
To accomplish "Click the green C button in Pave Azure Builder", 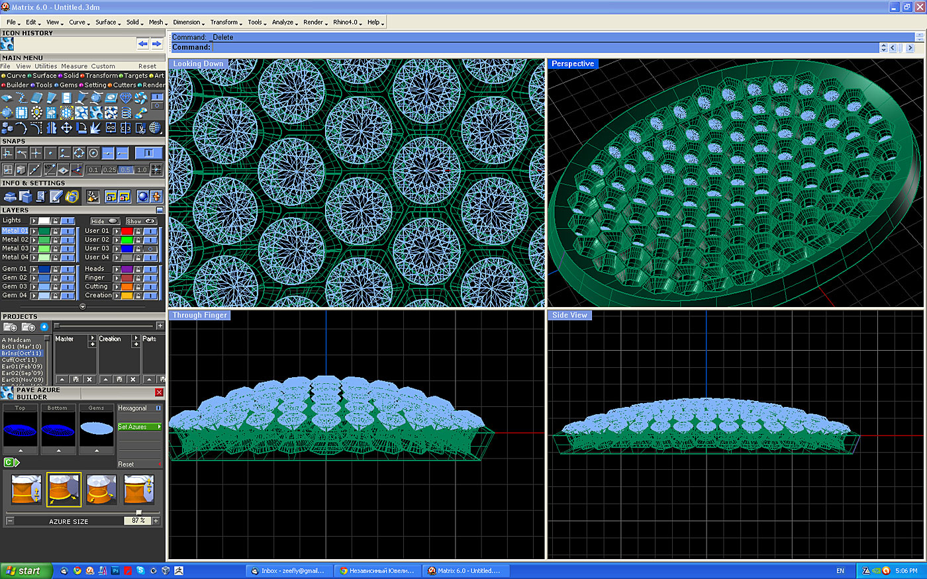I will 9,463.
